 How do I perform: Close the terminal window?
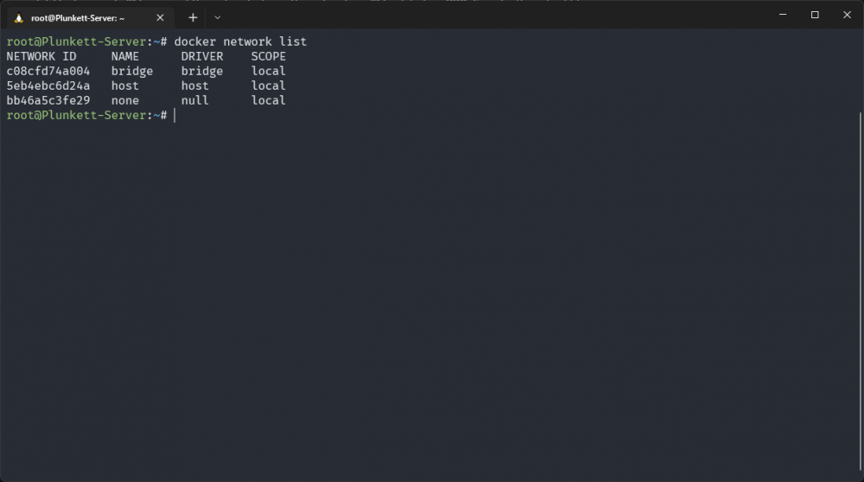pos(847,15)
